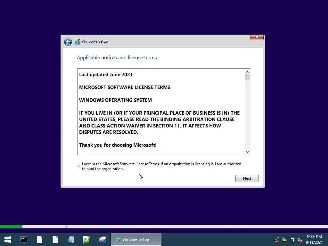Open the disconnected network tray icon
The image size is (328, 246).
point(277,240)
